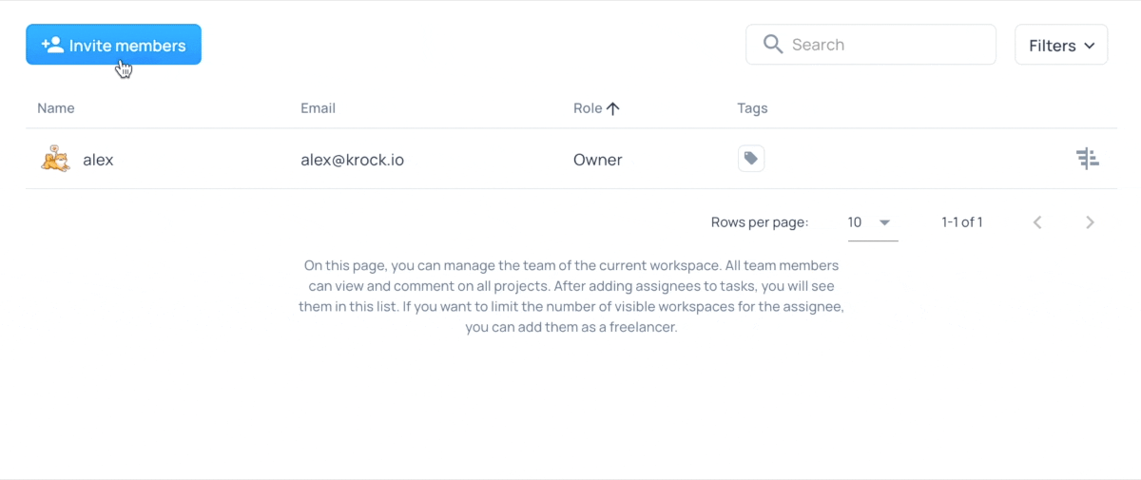Click the Invite members button
The height and width of the screenshot is (480, 1141).
coord(113,45)
